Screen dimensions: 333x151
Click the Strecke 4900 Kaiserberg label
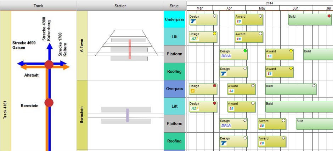tap(46, 29)
